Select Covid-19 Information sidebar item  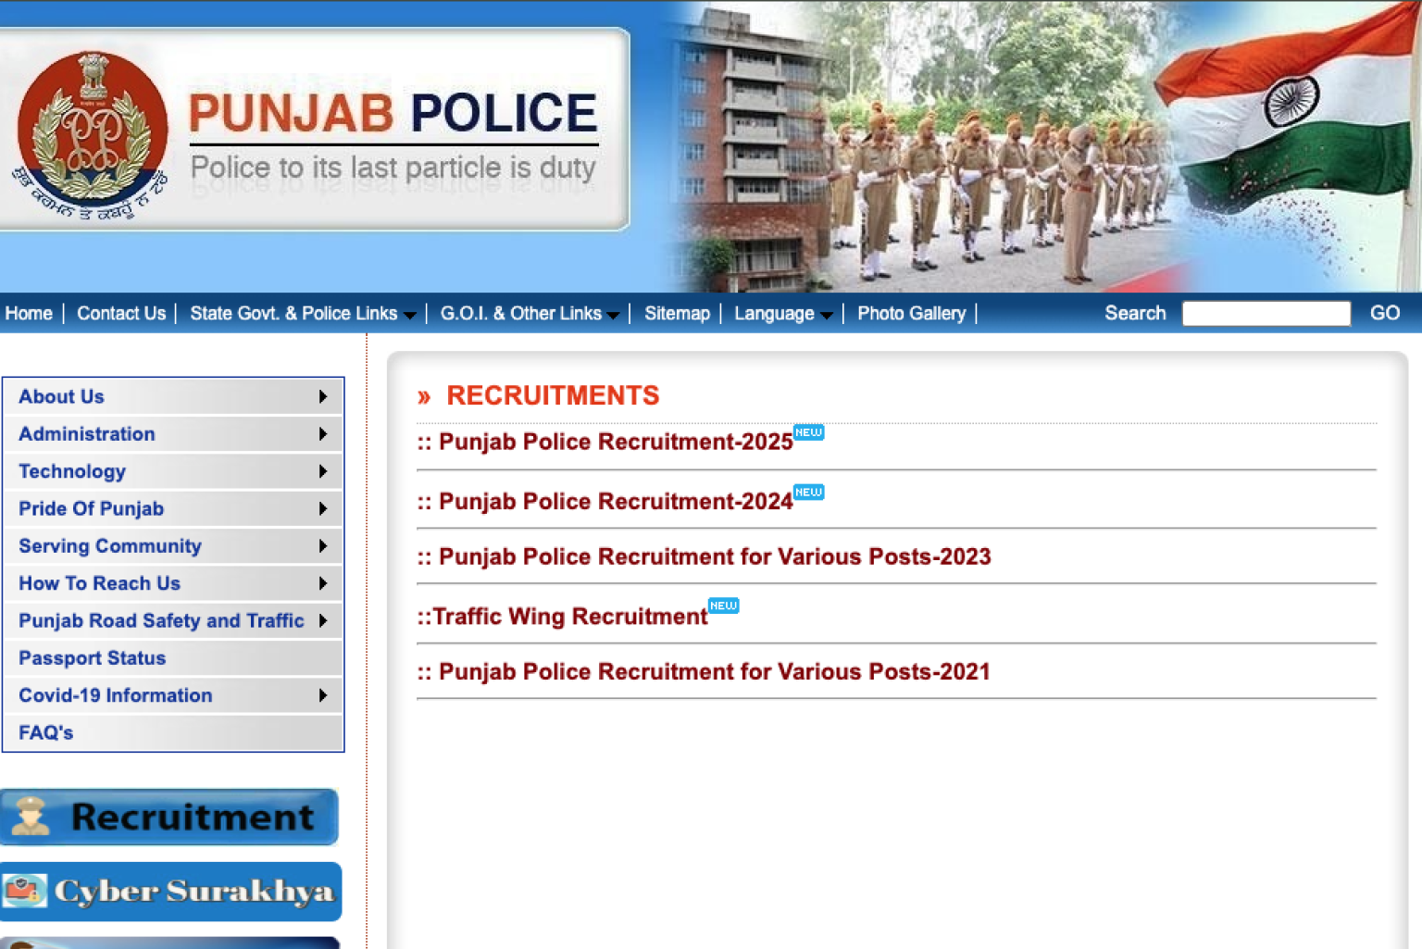173,695
